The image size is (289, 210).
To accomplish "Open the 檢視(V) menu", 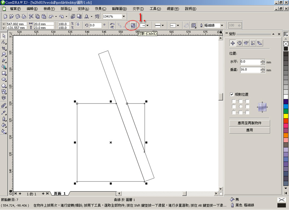I will point(49,9).
